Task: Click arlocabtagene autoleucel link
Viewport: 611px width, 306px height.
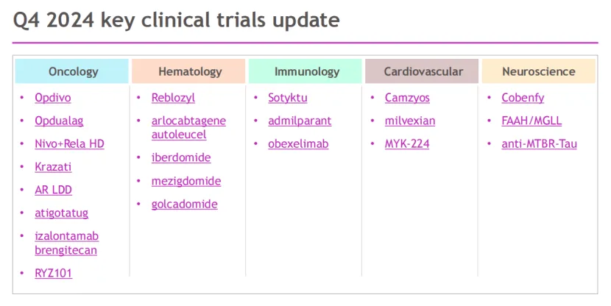Action: pyautogui.click(x=188, y=127)
